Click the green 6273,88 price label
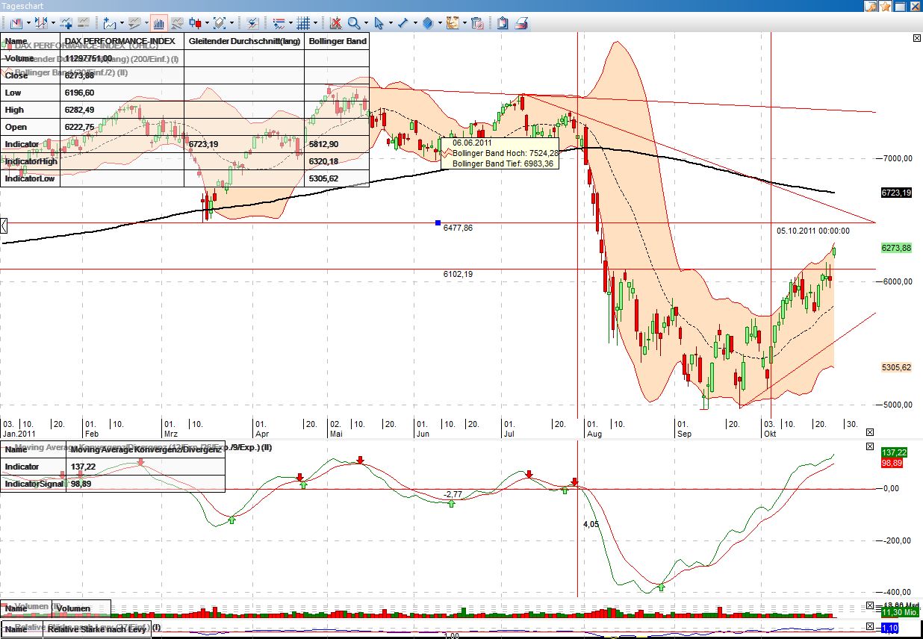Image resolution: width=923 pixels, height=639 pixels. coord(896,248)
